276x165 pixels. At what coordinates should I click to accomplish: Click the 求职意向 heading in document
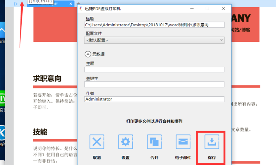click(x=47, y=78)
